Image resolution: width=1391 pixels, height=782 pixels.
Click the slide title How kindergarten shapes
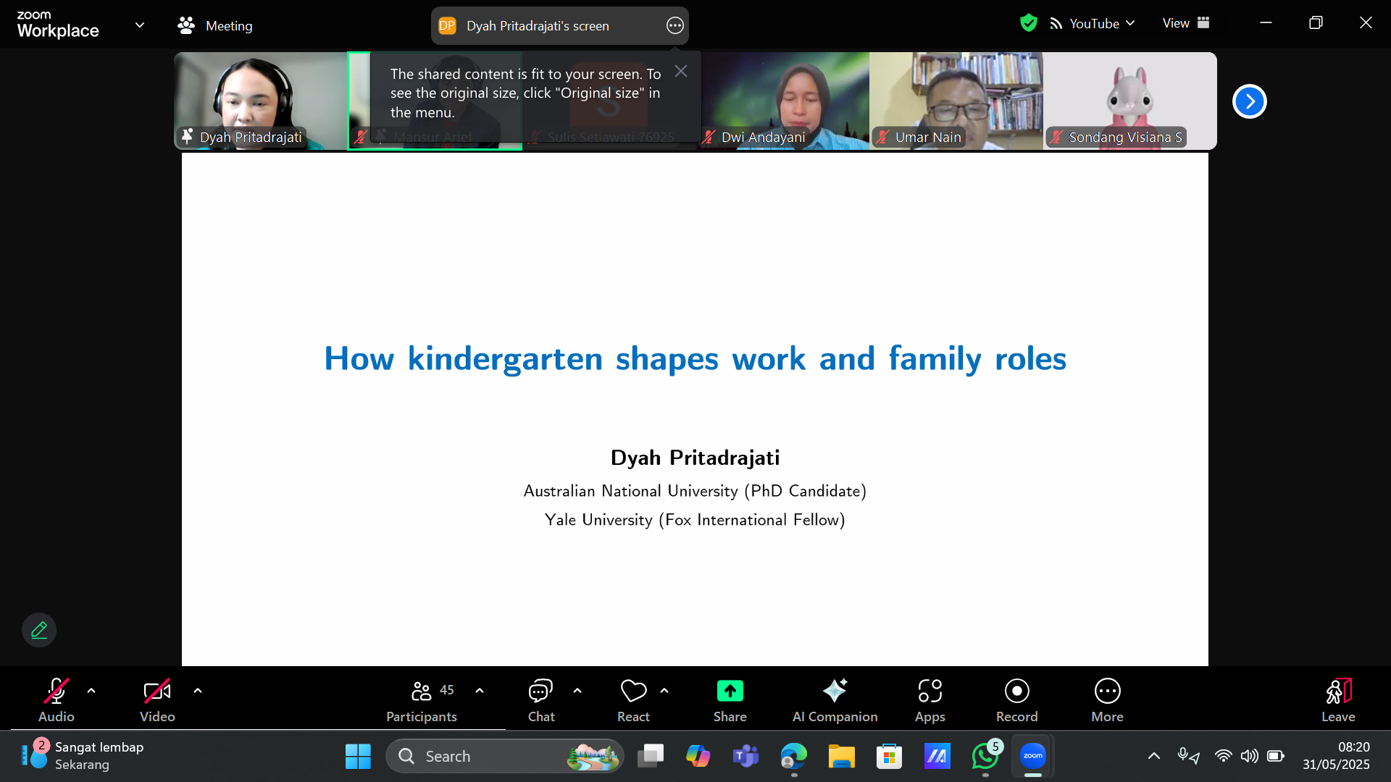pos(695,358)
